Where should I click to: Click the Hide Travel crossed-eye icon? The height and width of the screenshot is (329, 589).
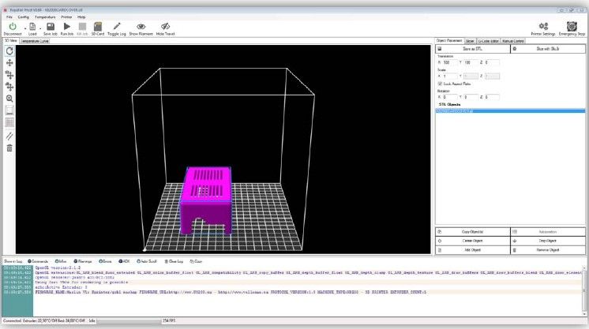165,26
